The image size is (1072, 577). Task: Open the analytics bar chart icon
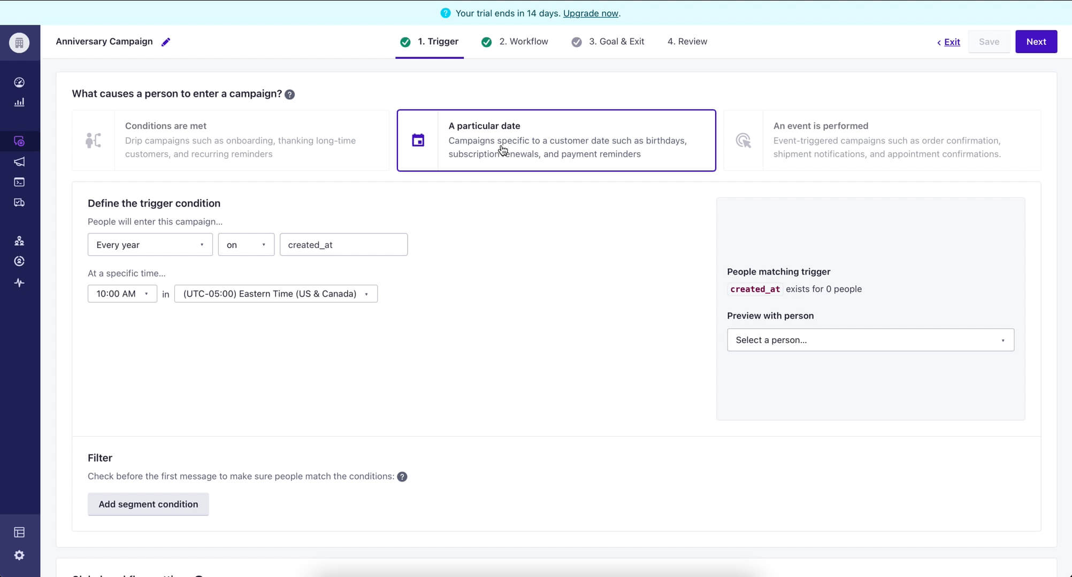point(19,102)
